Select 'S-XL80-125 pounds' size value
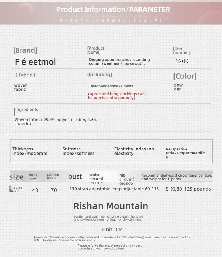The height and width of the screenshot is (257, 222). 188,189
